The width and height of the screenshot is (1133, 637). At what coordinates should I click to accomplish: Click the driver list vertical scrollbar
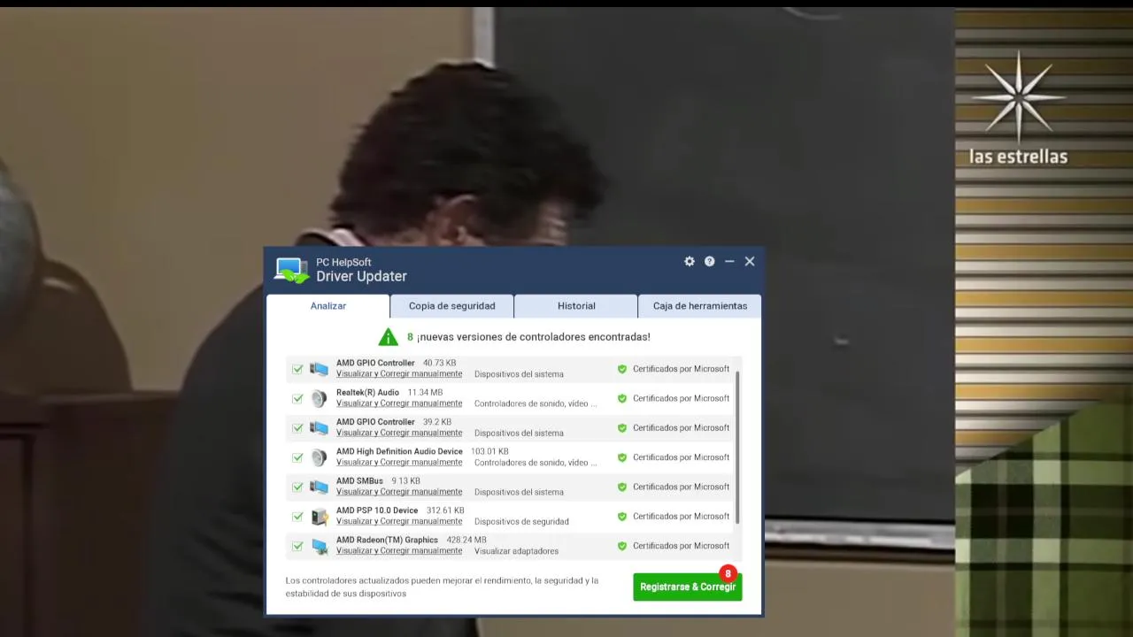coord(737,448)
